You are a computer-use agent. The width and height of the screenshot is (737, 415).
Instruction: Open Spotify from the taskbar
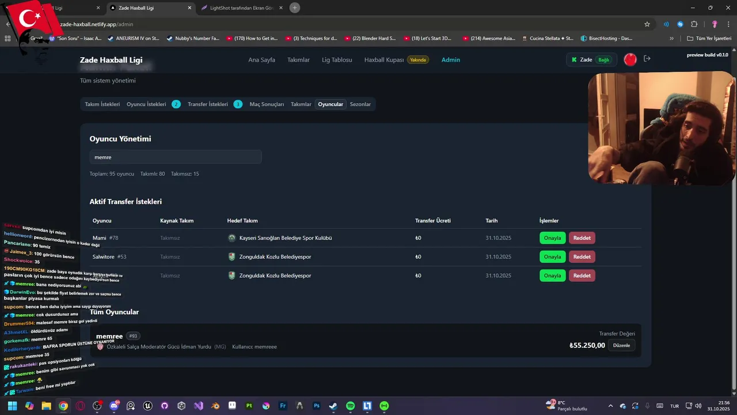pyautogui.click(x=350, y=406)
